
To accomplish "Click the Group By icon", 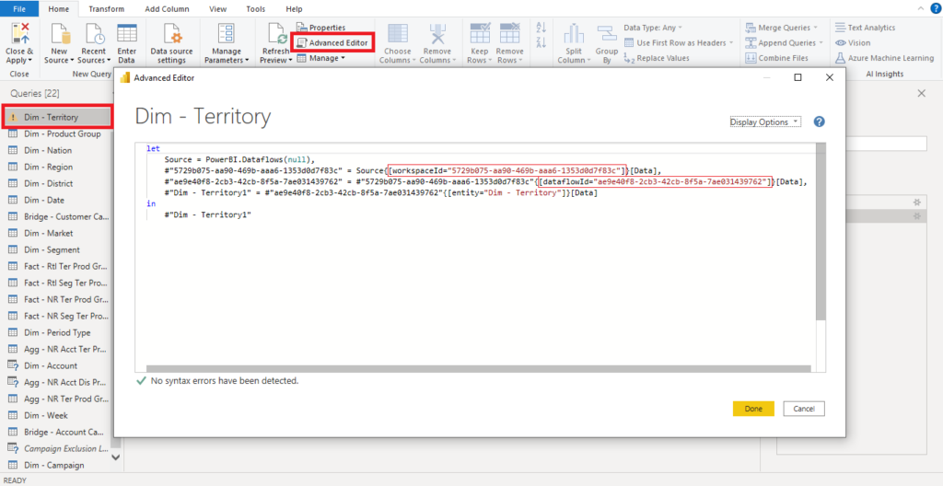I will (606, 37).
